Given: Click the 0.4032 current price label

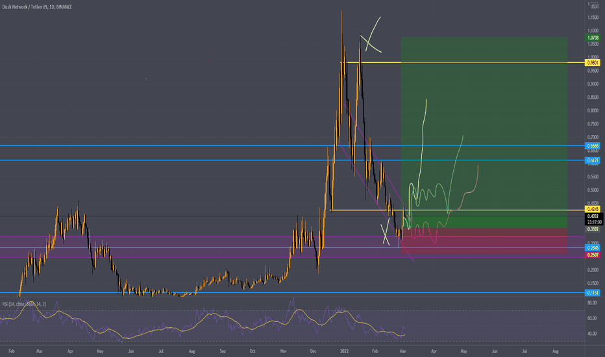Looking at the screenshot, I should (593, 217).
